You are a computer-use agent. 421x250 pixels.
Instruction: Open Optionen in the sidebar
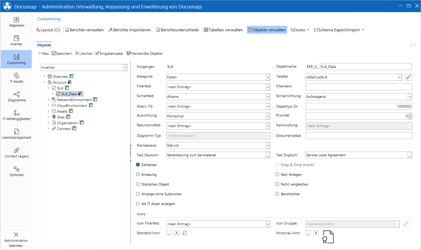click(16, 171)
